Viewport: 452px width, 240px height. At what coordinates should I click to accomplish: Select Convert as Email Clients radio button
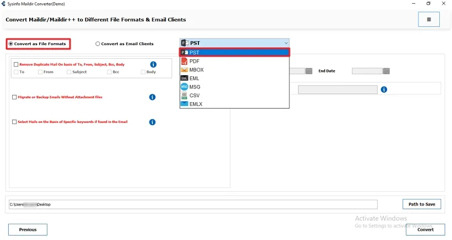click(98, 44)
